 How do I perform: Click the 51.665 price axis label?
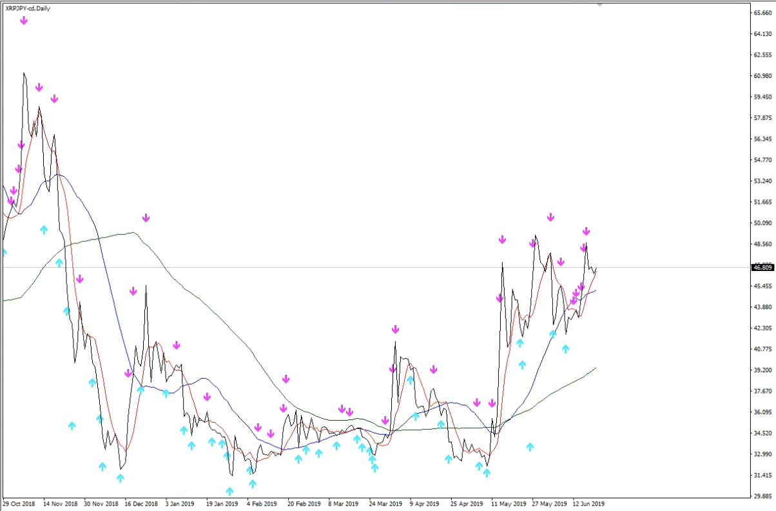tap(762, 202)
